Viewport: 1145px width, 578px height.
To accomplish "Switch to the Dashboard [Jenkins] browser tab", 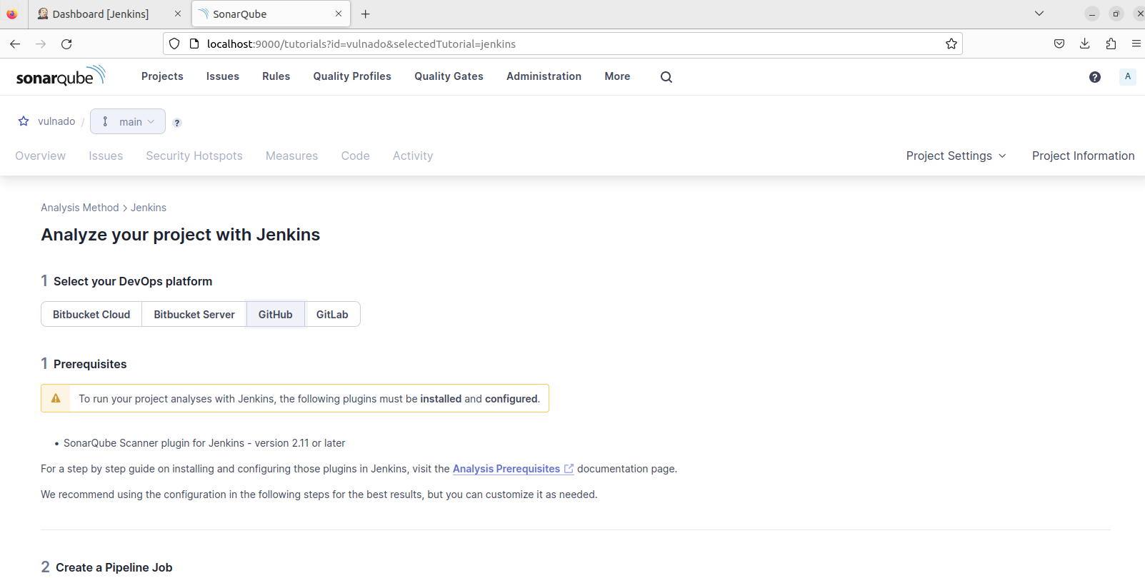I will pyautogui.click(x=109, y=14).
